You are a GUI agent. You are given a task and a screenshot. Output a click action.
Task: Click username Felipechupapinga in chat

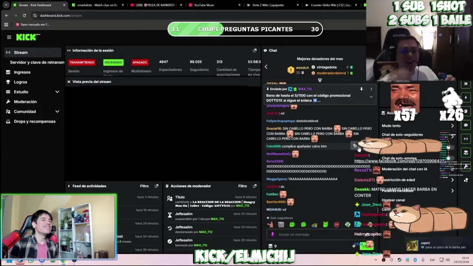[280, 121]
